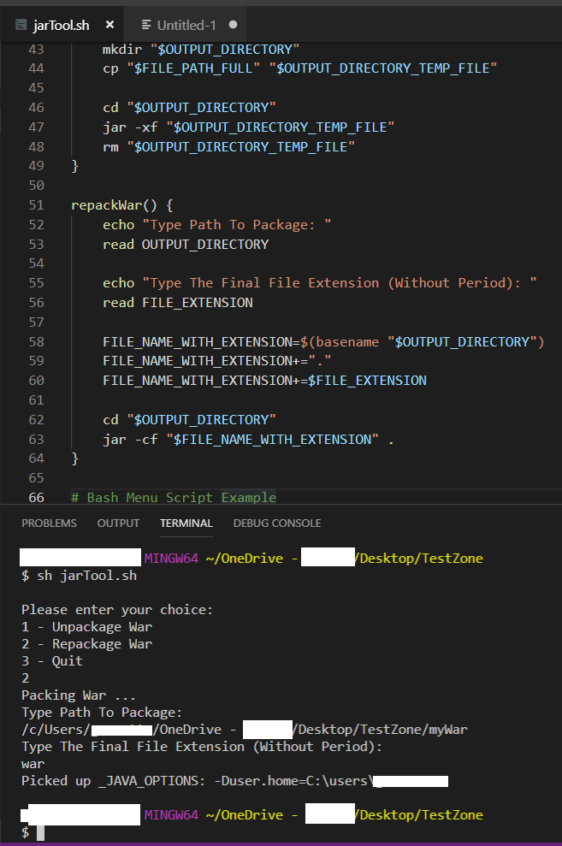Screen dimensions: 562x846
Task: Click the Untitled-1 file icon in tab
Action: pos(147,25)
